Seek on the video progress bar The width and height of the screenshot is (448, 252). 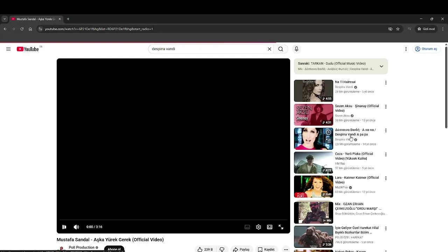(173, 220)
